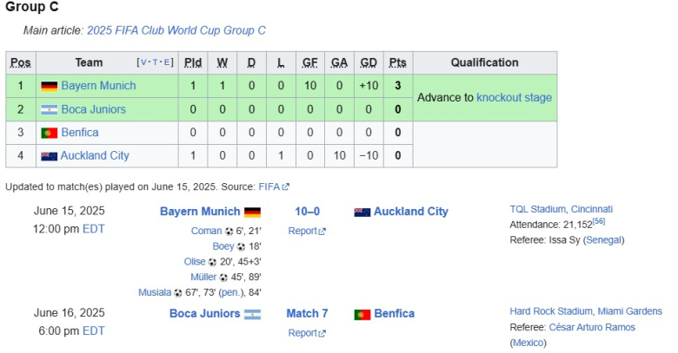Screen dimensions: 678x353
Task: Open César Arturo Ramos referee page
Action: [592, 327]
